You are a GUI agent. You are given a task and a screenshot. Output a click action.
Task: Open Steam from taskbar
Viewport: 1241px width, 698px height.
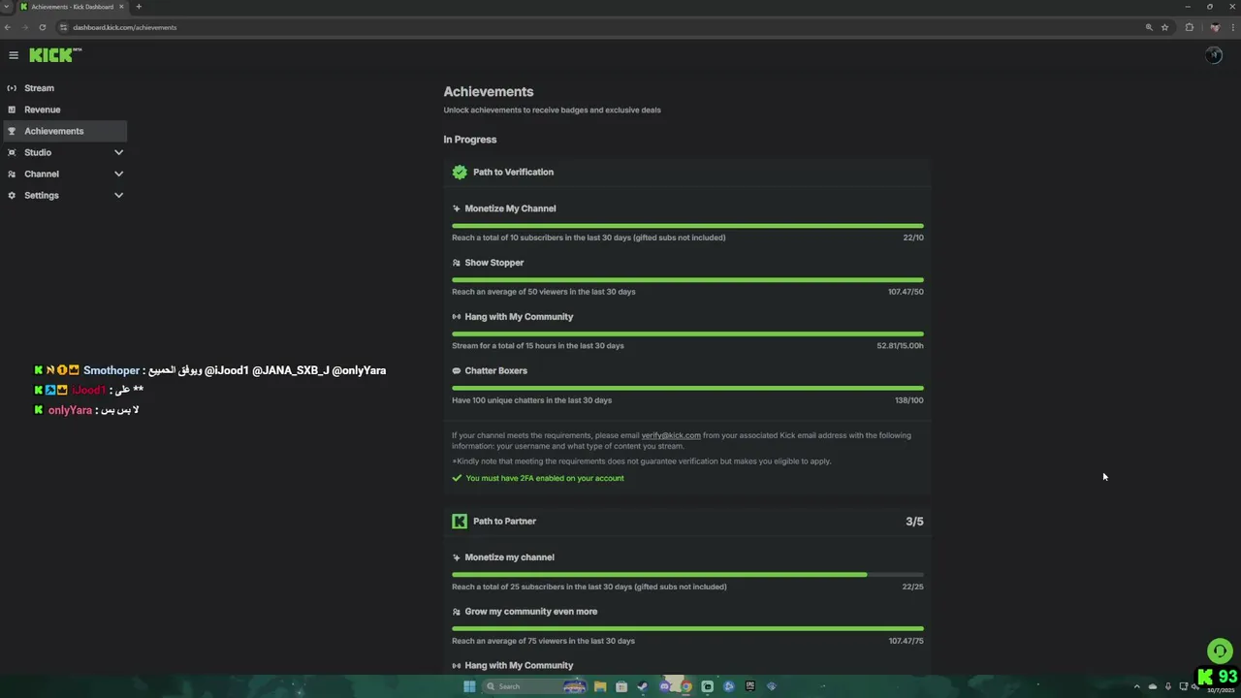pos(643,686)
